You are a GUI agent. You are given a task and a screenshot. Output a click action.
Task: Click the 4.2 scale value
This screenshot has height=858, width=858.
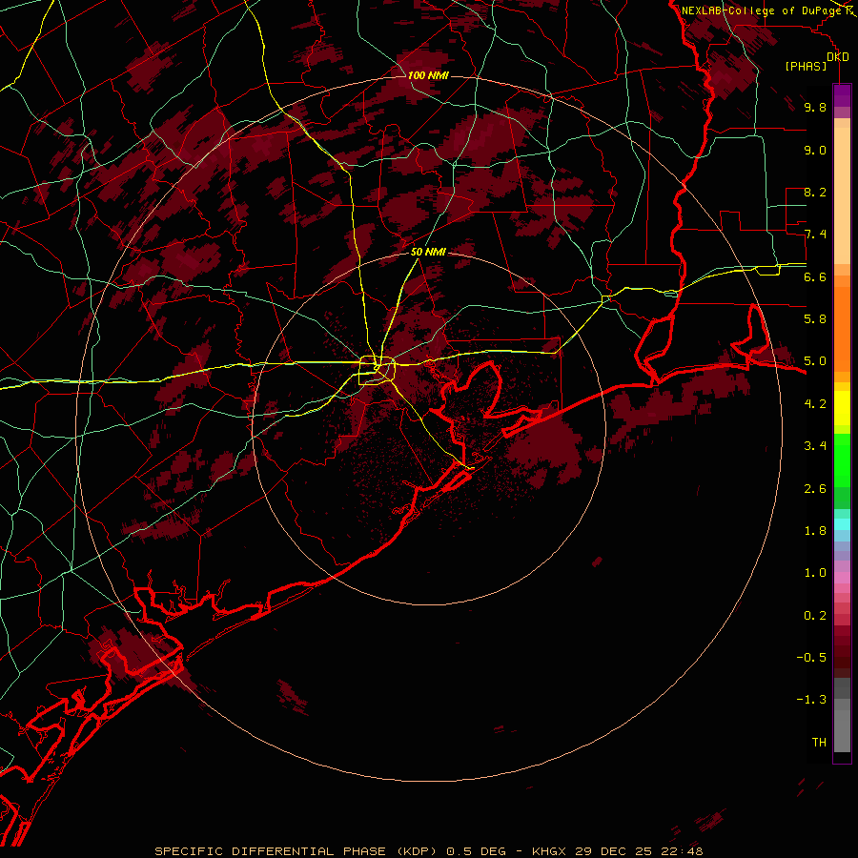coord(815,404)
